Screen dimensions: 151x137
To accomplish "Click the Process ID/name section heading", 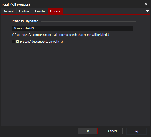I will 25,21.
